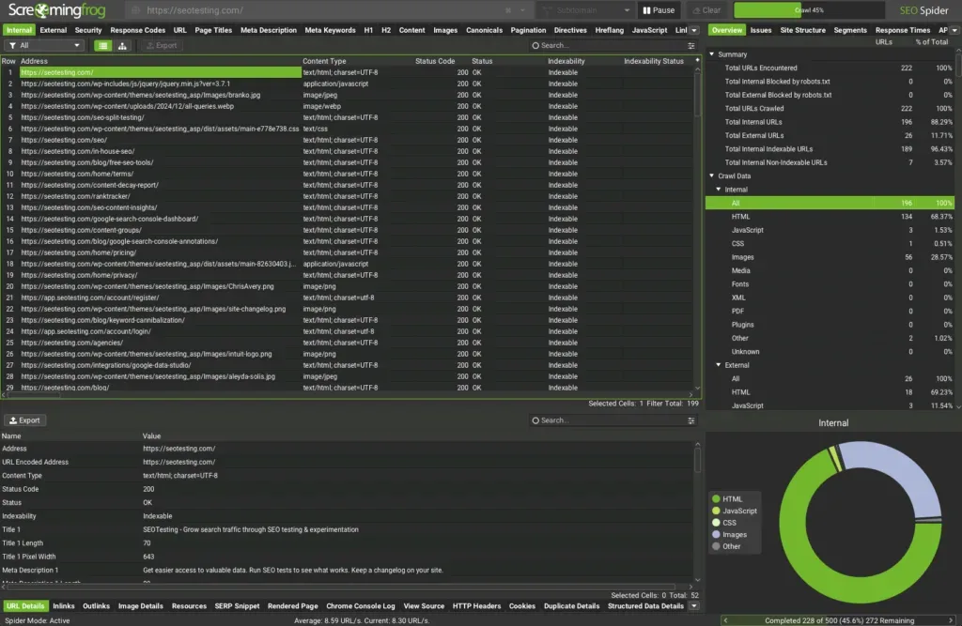Open the Subdomain crawl scope dropdown

pos(584,10)
